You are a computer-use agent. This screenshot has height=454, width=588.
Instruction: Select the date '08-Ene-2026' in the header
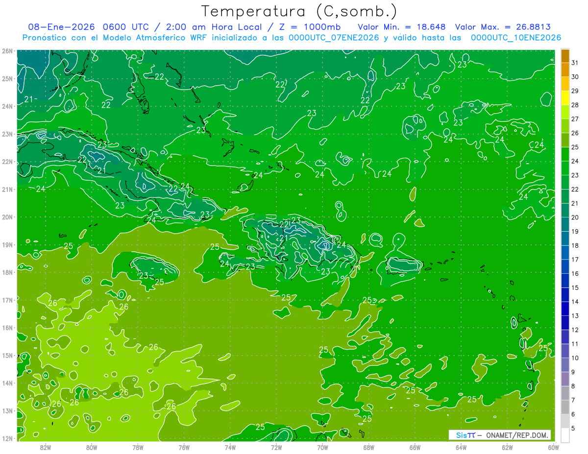click(62, 26)
